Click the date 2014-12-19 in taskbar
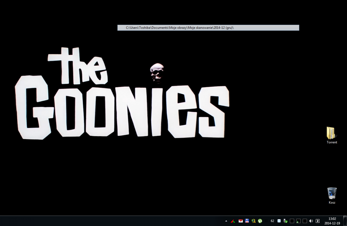Viewport: 347px width, 226px height. coord(332,223)
